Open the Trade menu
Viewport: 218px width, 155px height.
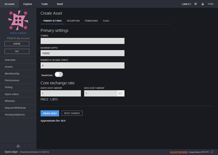[x=44, y=4]
